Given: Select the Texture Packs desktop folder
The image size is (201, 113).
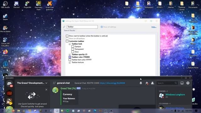Looking at the screenshot, I should [193, 65].
